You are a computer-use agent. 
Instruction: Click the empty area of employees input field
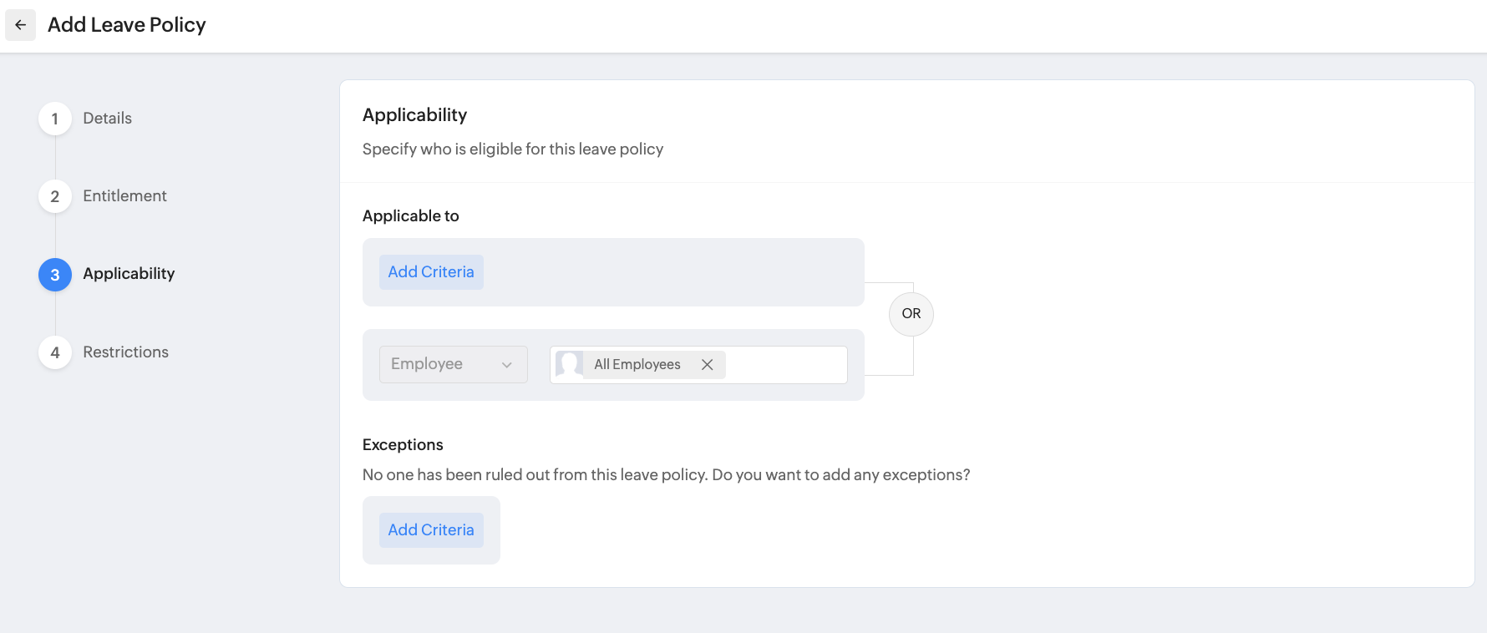[x=785, y=365]
